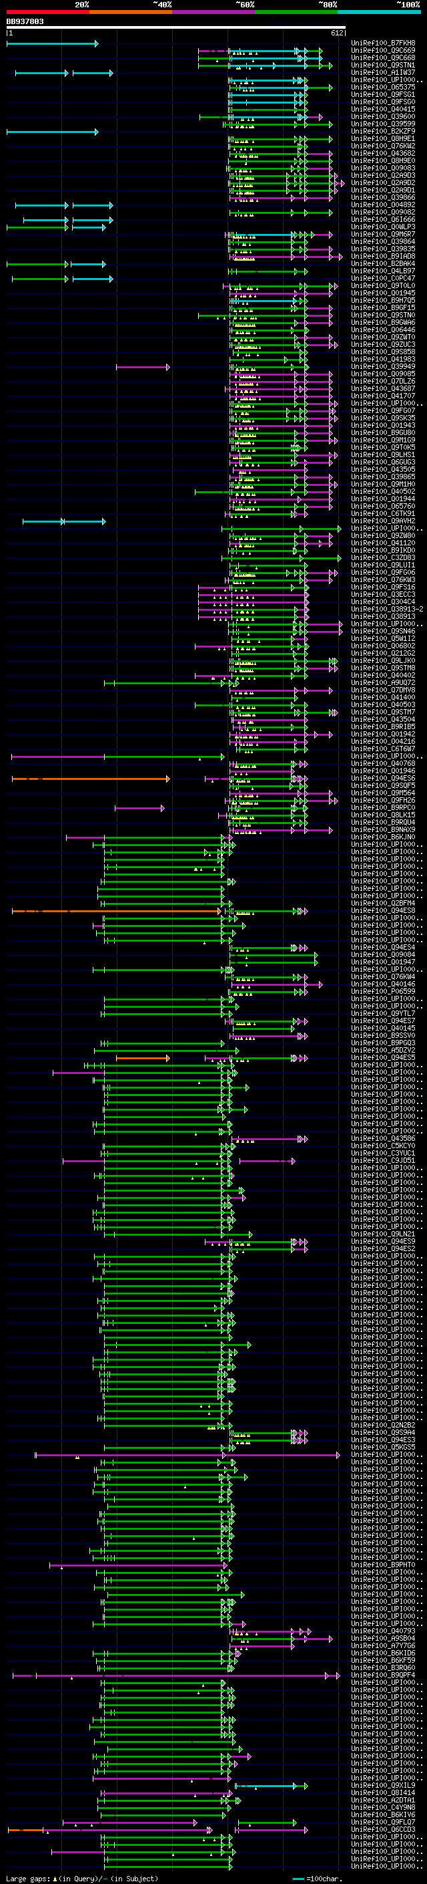Viewport: 427px width, 1884px height.
Task: Select the UniRef100_Q9AVH2 label
Action: (x=383, y=521)
